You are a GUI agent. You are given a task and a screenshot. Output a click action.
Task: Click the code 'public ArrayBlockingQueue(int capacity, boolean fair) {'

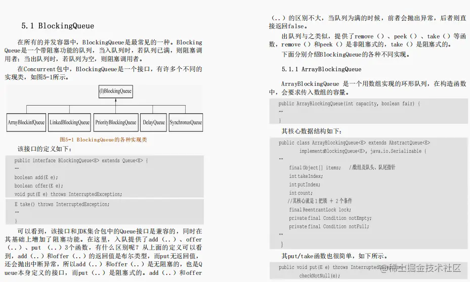point(349,104)
